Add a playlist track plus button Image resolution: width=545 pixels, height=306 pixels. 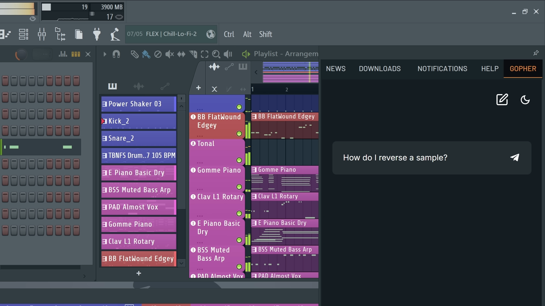click(x=198, y=88)
